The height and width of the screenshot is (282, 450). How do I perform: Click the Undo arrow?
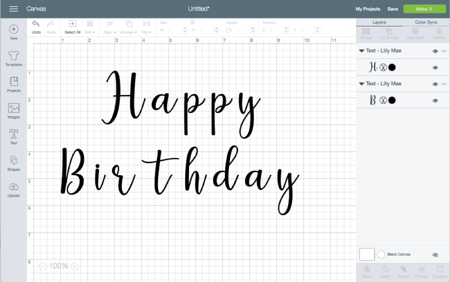pyautogui.click(x=36, y=24)
